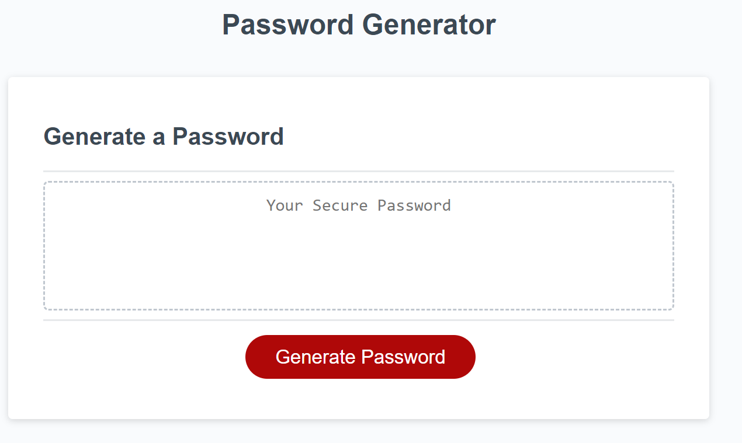Click the divider line above the button
Viewport: 742px width, 443px height.
click(358, 320)
